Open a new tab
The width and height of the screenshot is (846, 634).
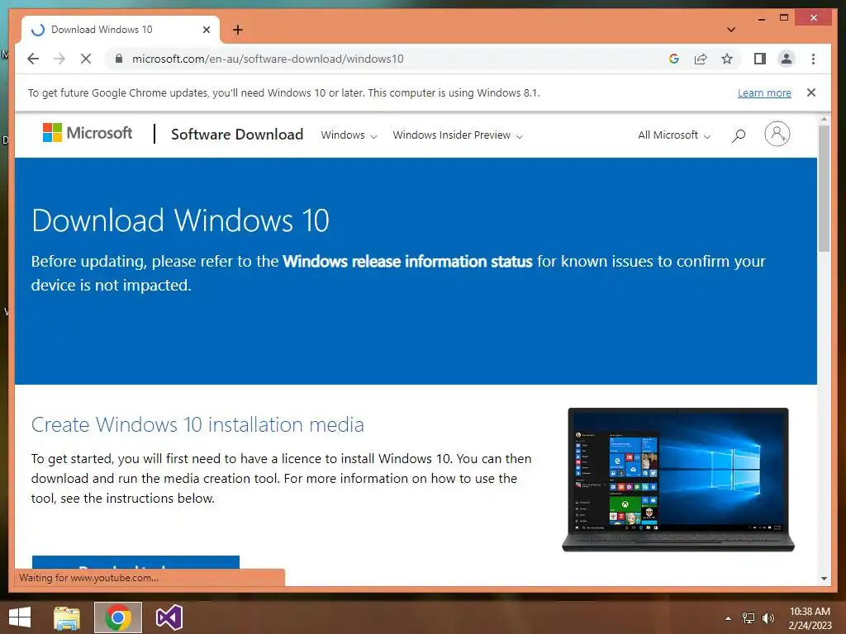[x=238, y=30]
